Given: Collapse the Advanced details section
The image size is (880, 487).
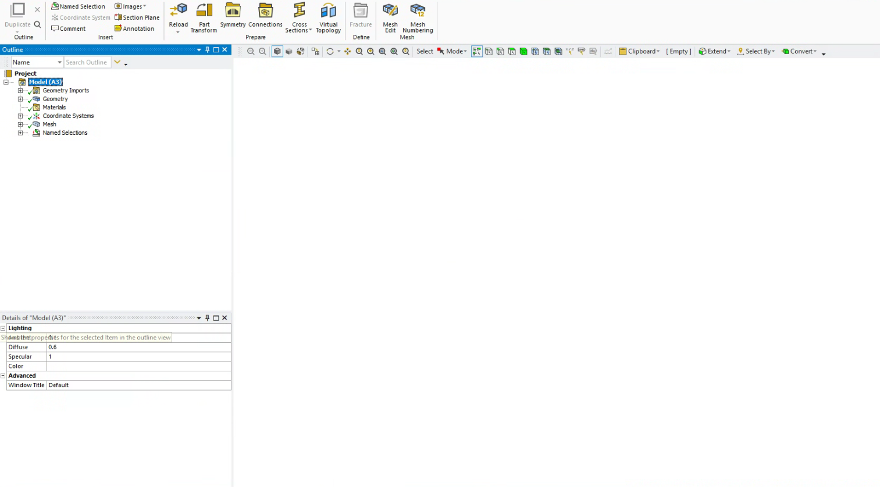Looking at the screenshot, I should pyautogui.click(x=3, y=376).
